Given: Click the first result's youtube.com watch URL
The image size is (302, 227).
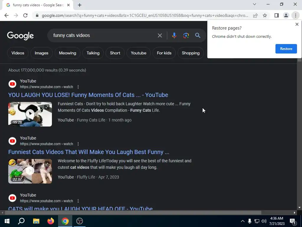Looking at the screenshot, I should click(x=46, y=87).
